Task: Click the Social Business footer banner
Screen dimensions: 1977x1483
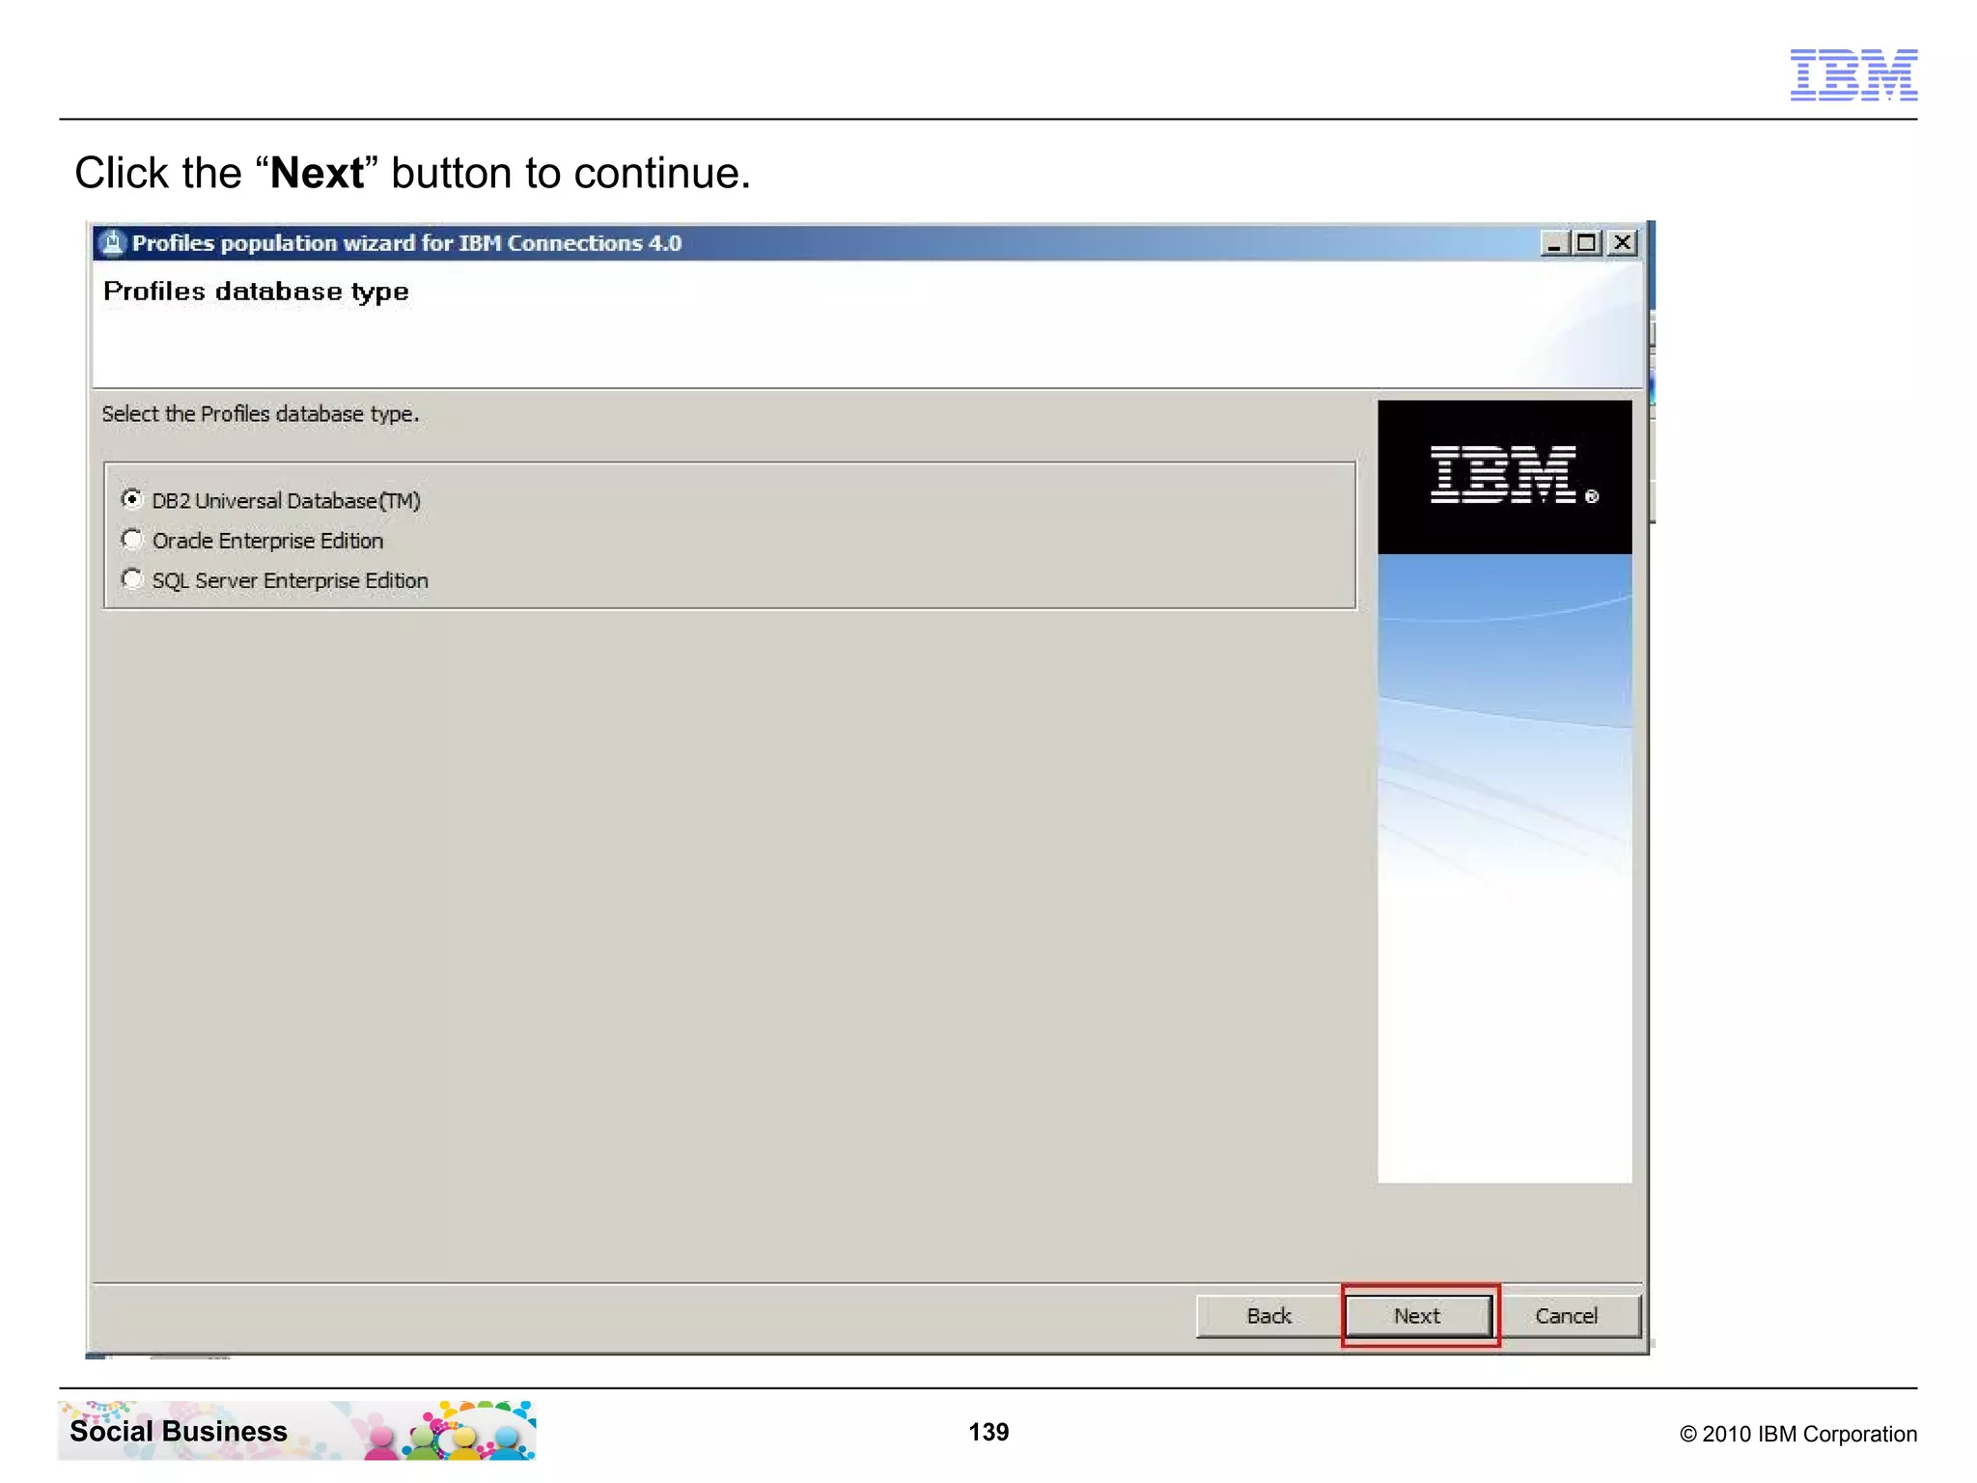Action: click(297, 1430)
